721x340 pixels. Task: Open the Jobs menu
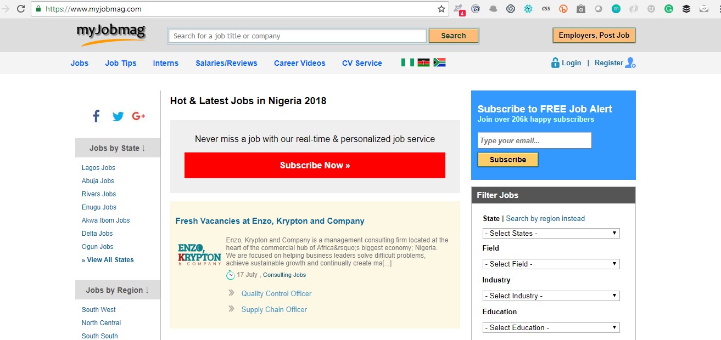pyautogui.click(x=80, y=63)
